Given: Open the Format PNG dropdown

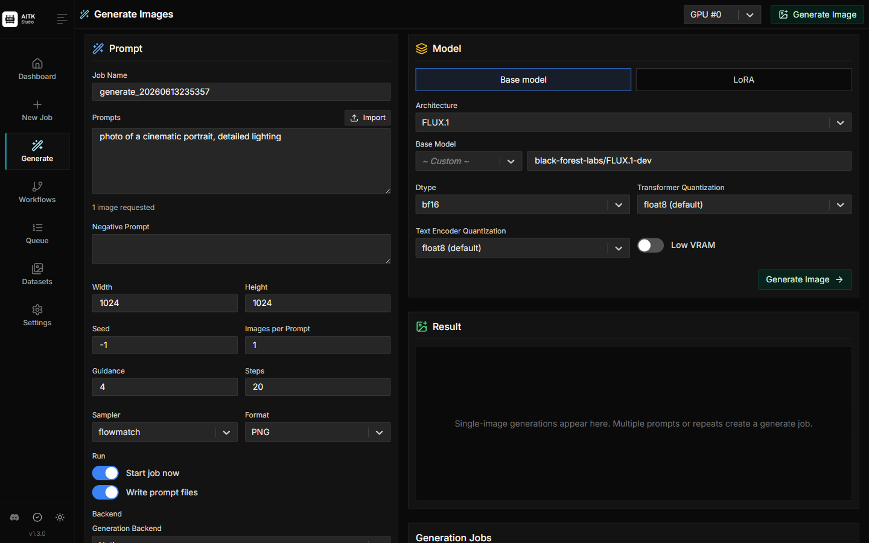Looking at the screenshot, I should (318, 432).
